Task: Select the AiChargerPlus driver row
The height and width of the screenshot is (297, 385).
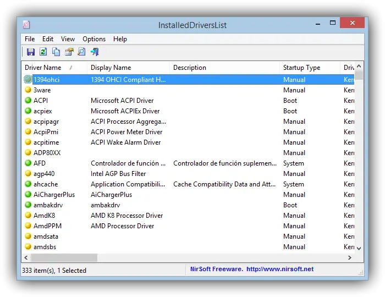Action: [54, 195]
